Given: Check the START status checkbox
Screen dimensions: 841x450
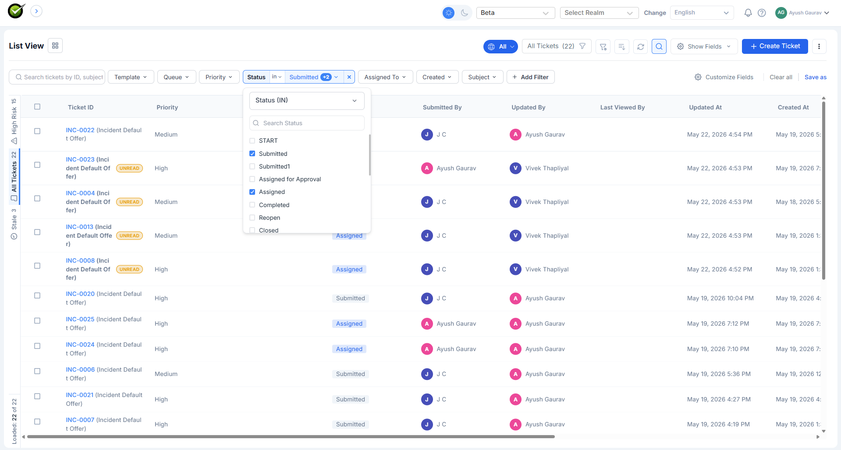Looking at the screenshot, I should [252, 141].
